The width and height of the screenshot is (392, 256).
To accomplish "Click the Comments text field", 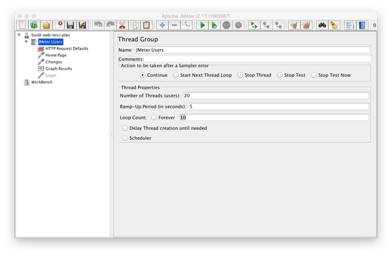I will 257,59.
